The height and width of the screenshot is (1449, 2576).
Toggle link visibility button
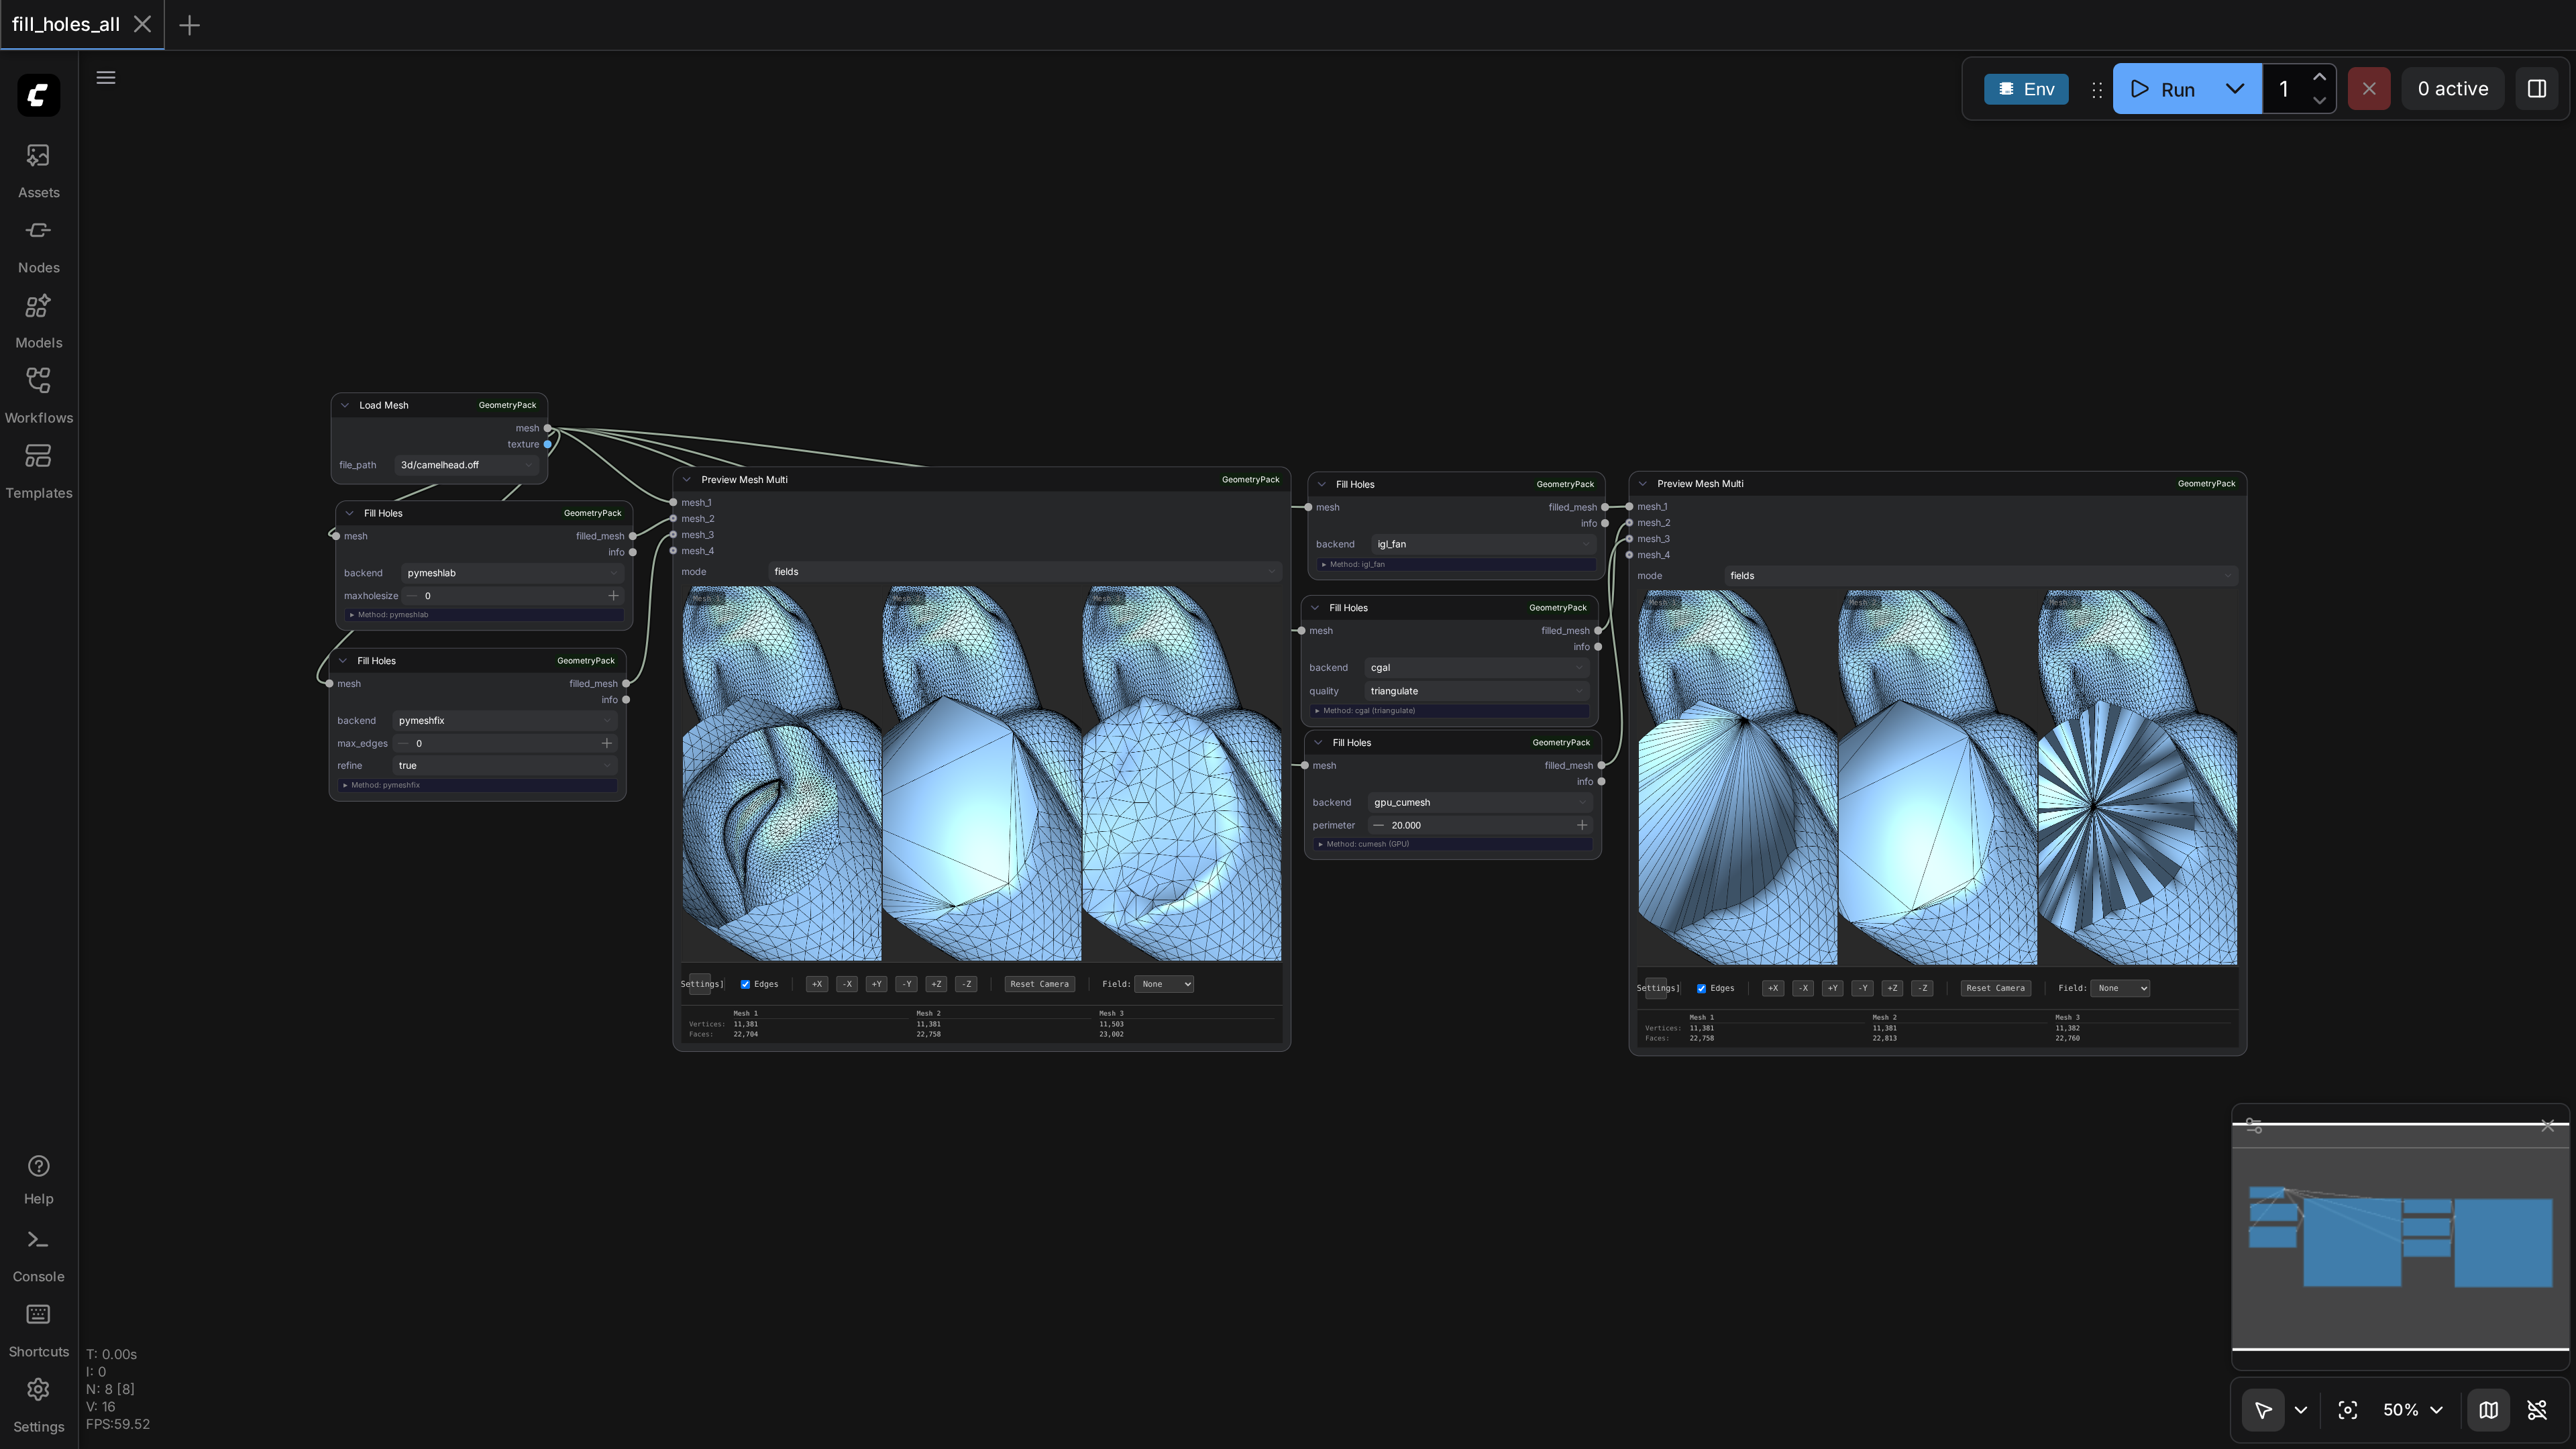(2537, 1410)
